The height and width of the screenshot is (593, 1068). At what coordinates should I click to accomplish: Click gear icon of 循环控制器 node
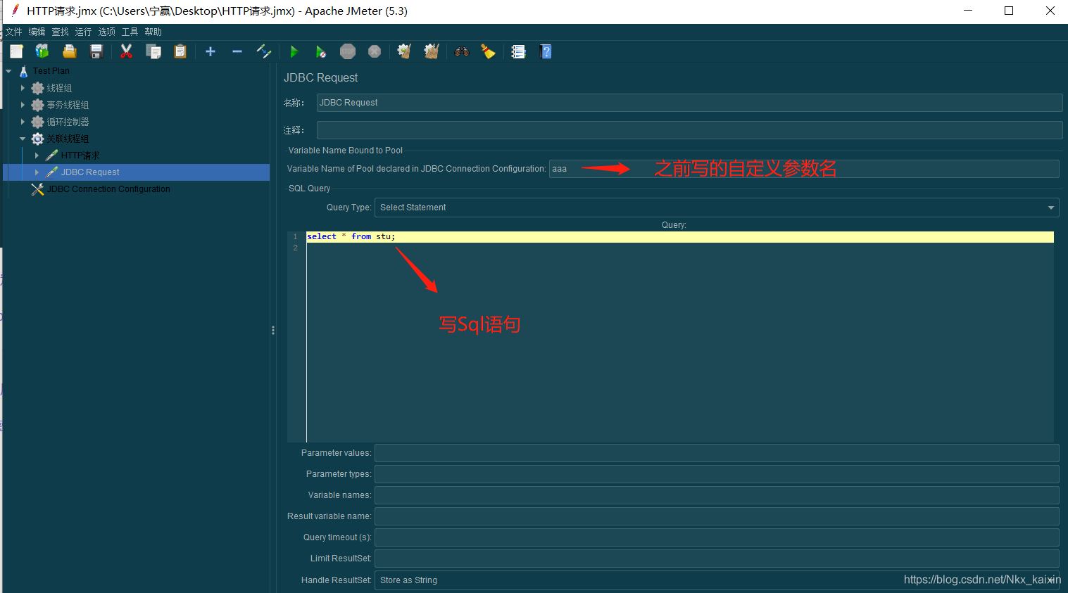pos(38,122)
